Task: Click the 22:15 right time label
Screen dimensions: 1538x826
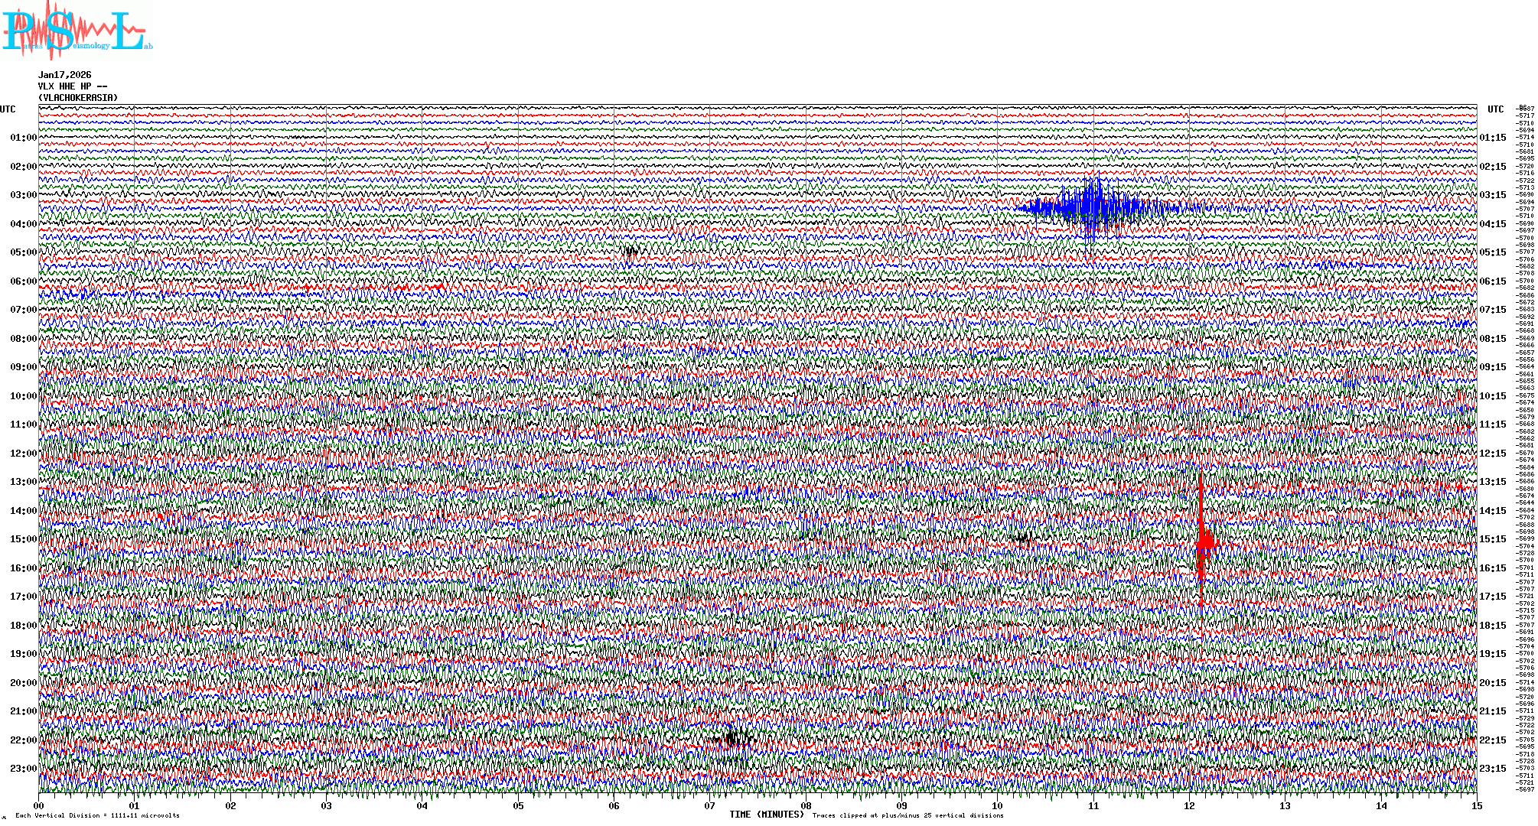Action: click(x=1492, y=740)
